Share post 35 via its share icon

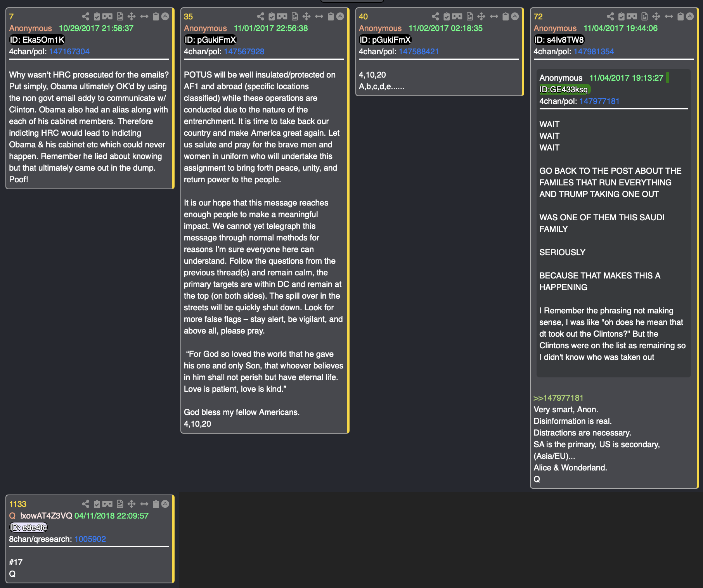tap(261, 16)
